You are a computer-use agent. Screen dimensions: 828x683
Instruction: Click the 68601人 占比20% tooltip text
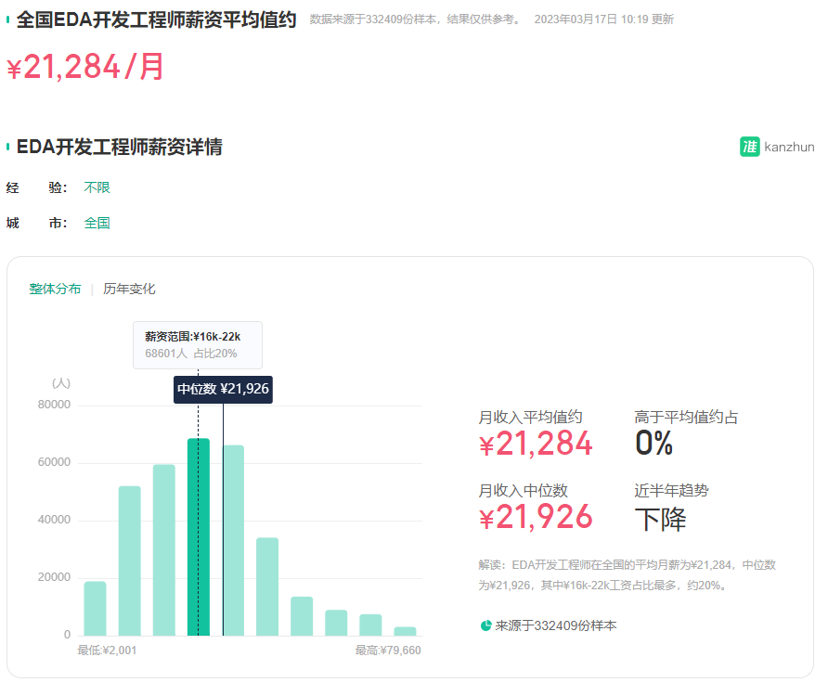(191, 354)
